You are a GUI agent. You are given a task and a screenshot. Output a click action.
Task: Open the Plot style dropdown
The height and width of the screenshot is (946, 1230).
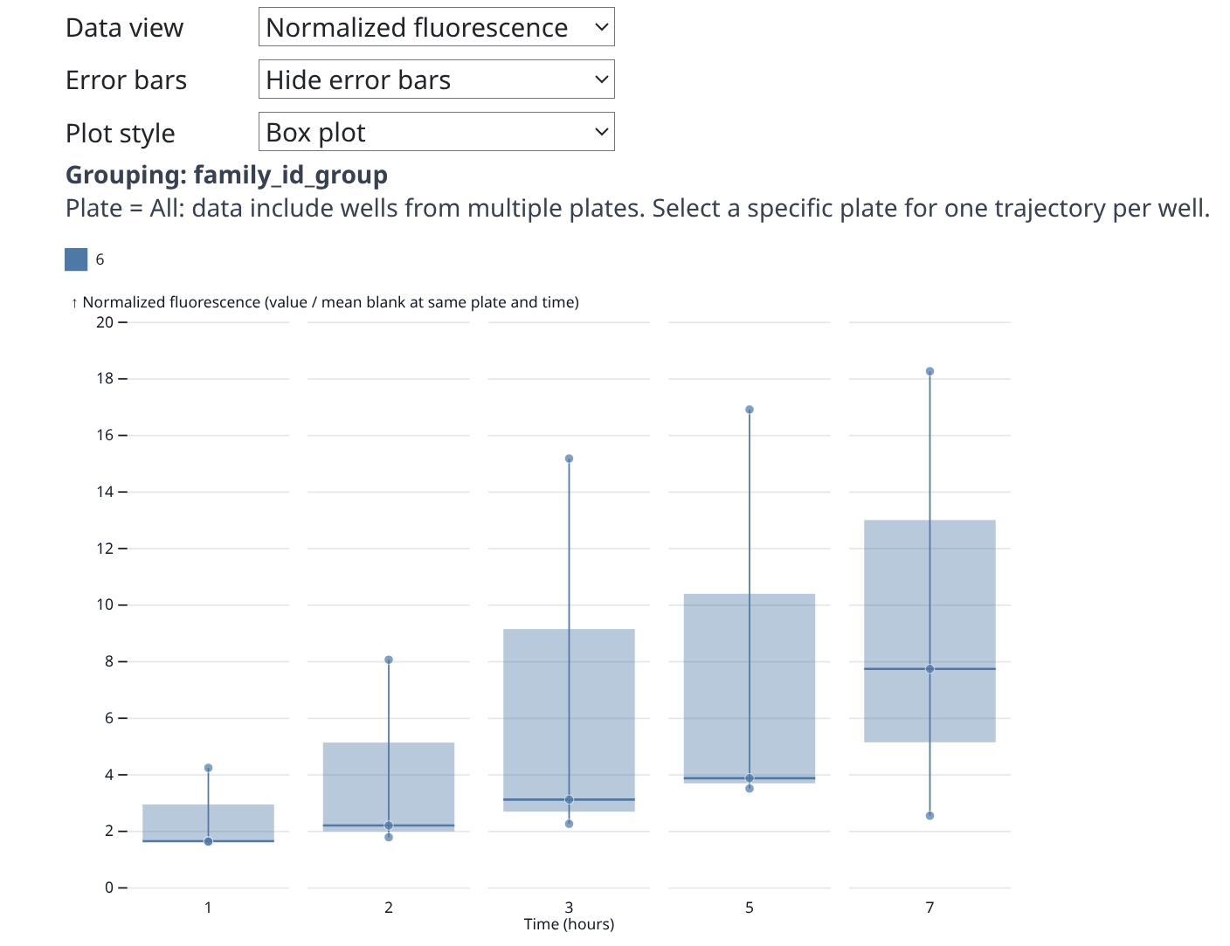(x=436, y=132)
